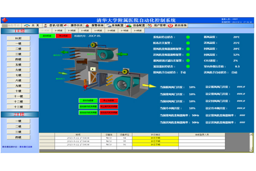The image size is (256, 171).
Task: Select the X-8机组 tab
Action: (x=138, y=31)
